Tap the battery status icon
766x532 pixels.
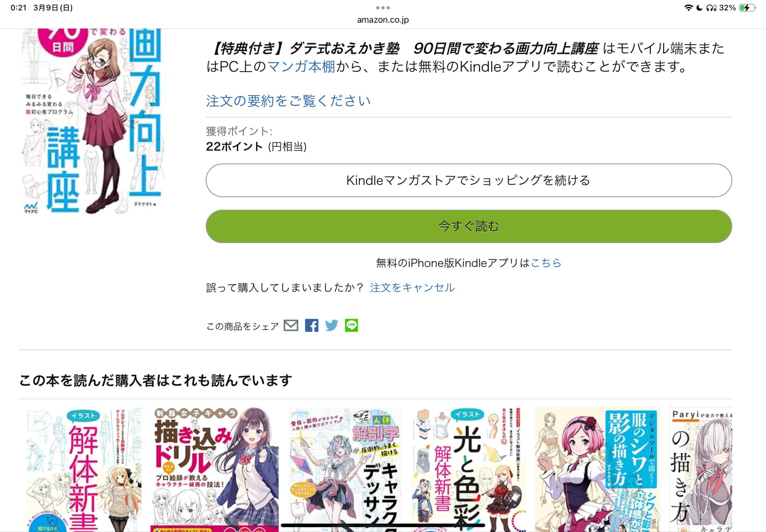point(747,8)
